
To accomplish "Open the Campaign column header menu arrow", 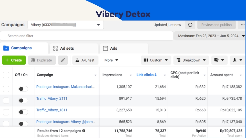I will tap(95, 75).
